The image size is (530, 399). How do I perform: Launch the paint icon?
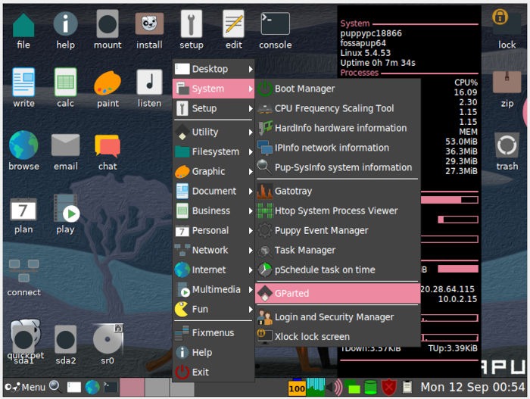click(108, 83)
